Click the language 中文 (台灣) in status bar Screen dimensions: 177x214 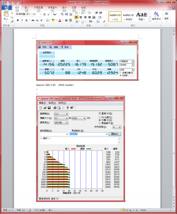40,210
